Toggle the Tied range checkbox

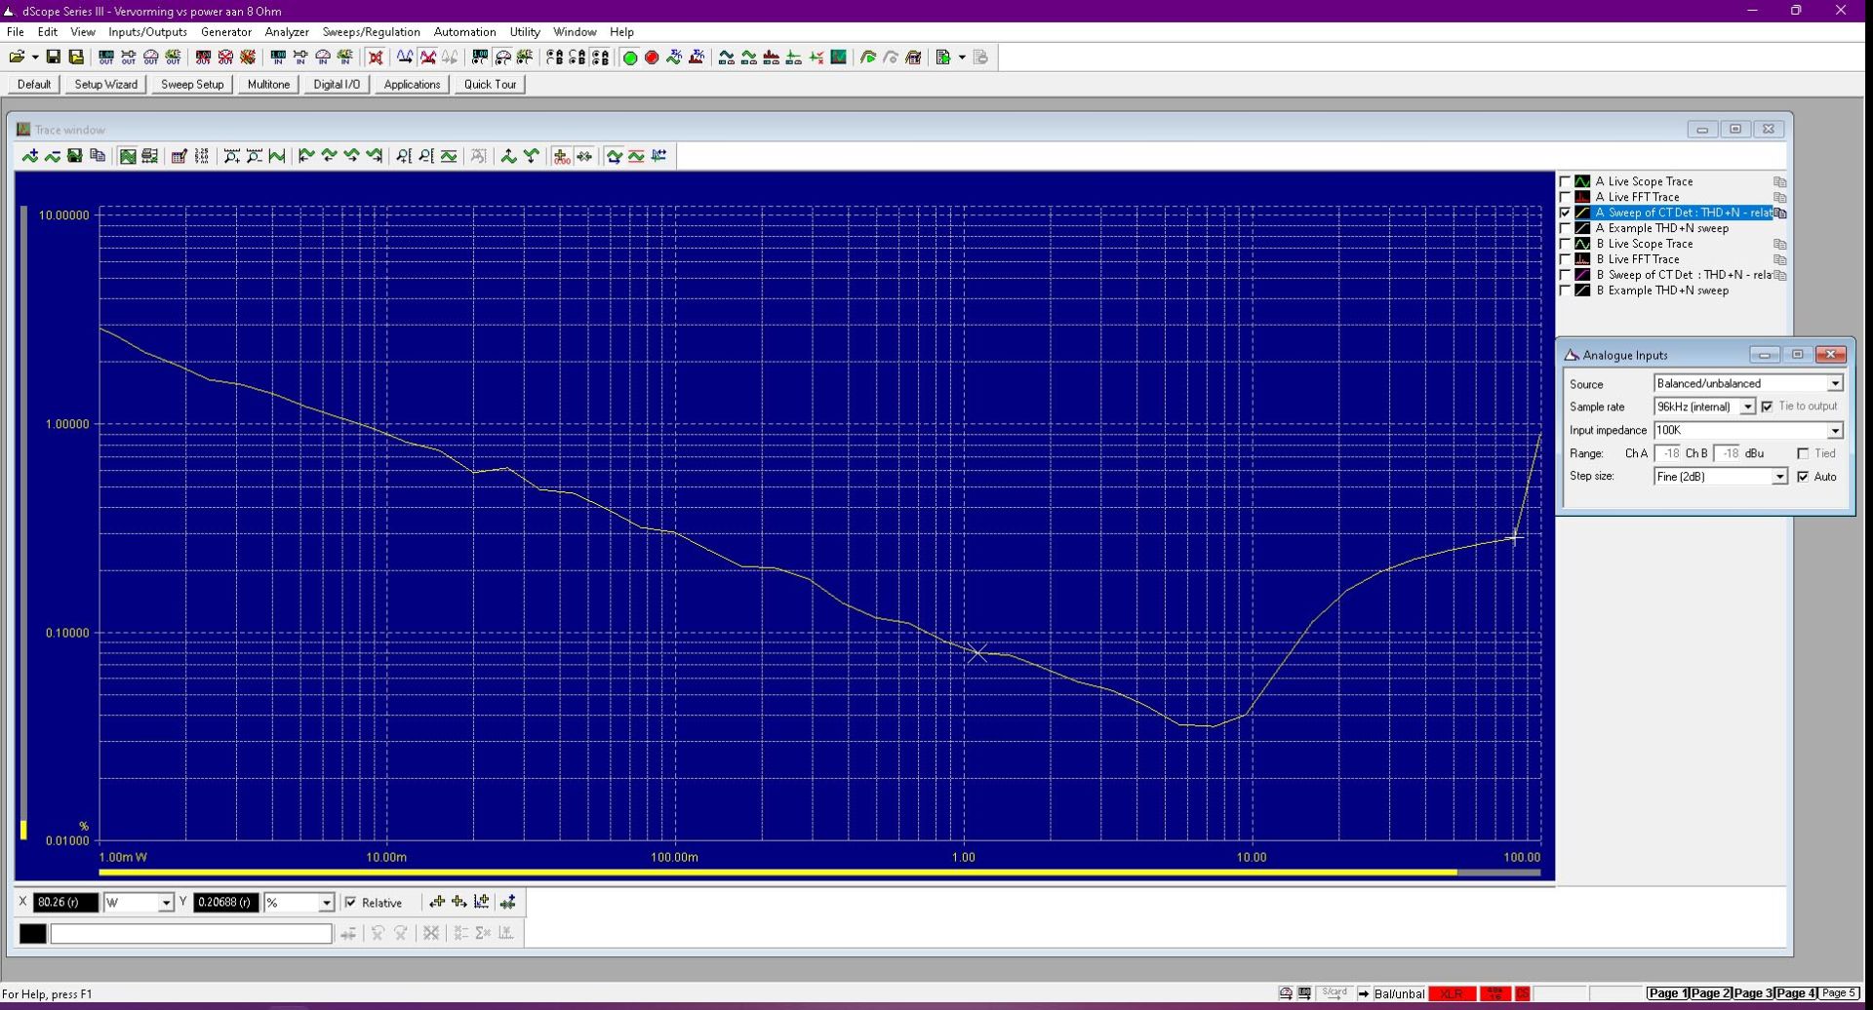coord(1803,453)
